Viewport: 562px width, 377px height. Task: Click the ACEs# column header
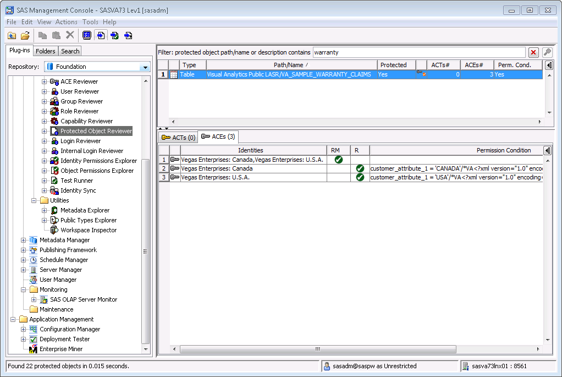click(x=477, y=65)
